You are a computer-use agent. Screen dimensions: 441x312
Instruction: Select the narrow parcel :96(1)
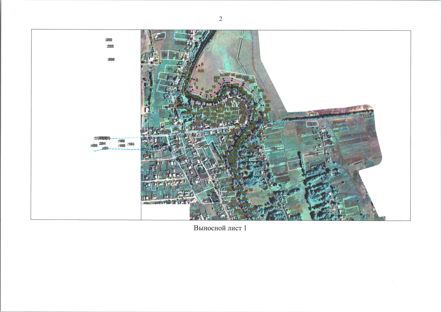(314, 154)
